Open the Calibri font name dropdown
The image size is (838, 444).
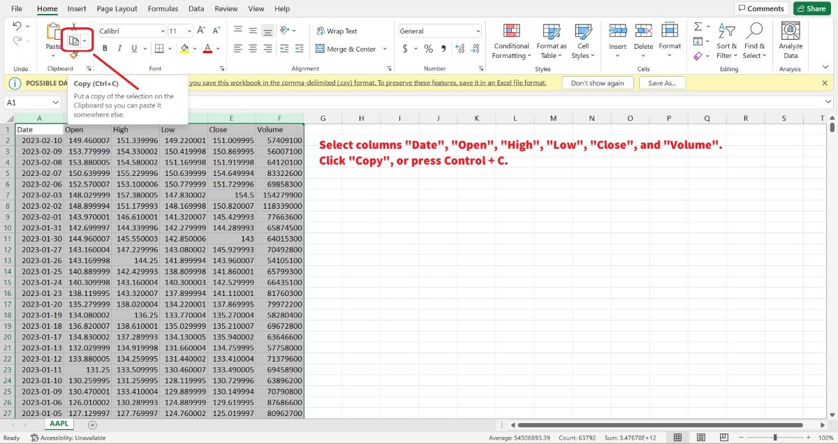(x=163, y=31)
